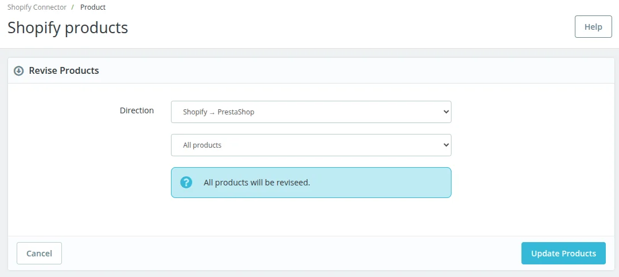Click the Revise Products panel heading
Viewport: 619px width, 277px height.
point(64,71)
